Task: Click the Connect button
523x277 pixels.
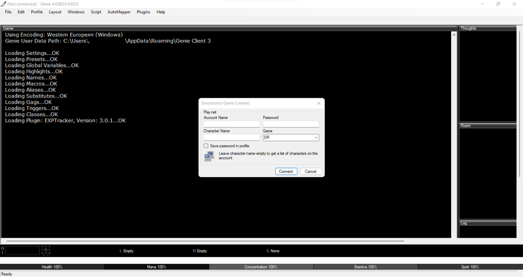Action: coord(286,171)
